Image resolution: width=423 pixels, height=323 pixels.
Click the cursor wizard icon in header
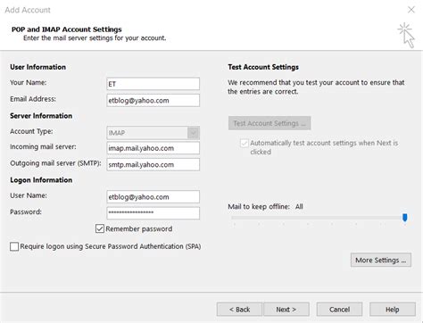pos(406,35)
